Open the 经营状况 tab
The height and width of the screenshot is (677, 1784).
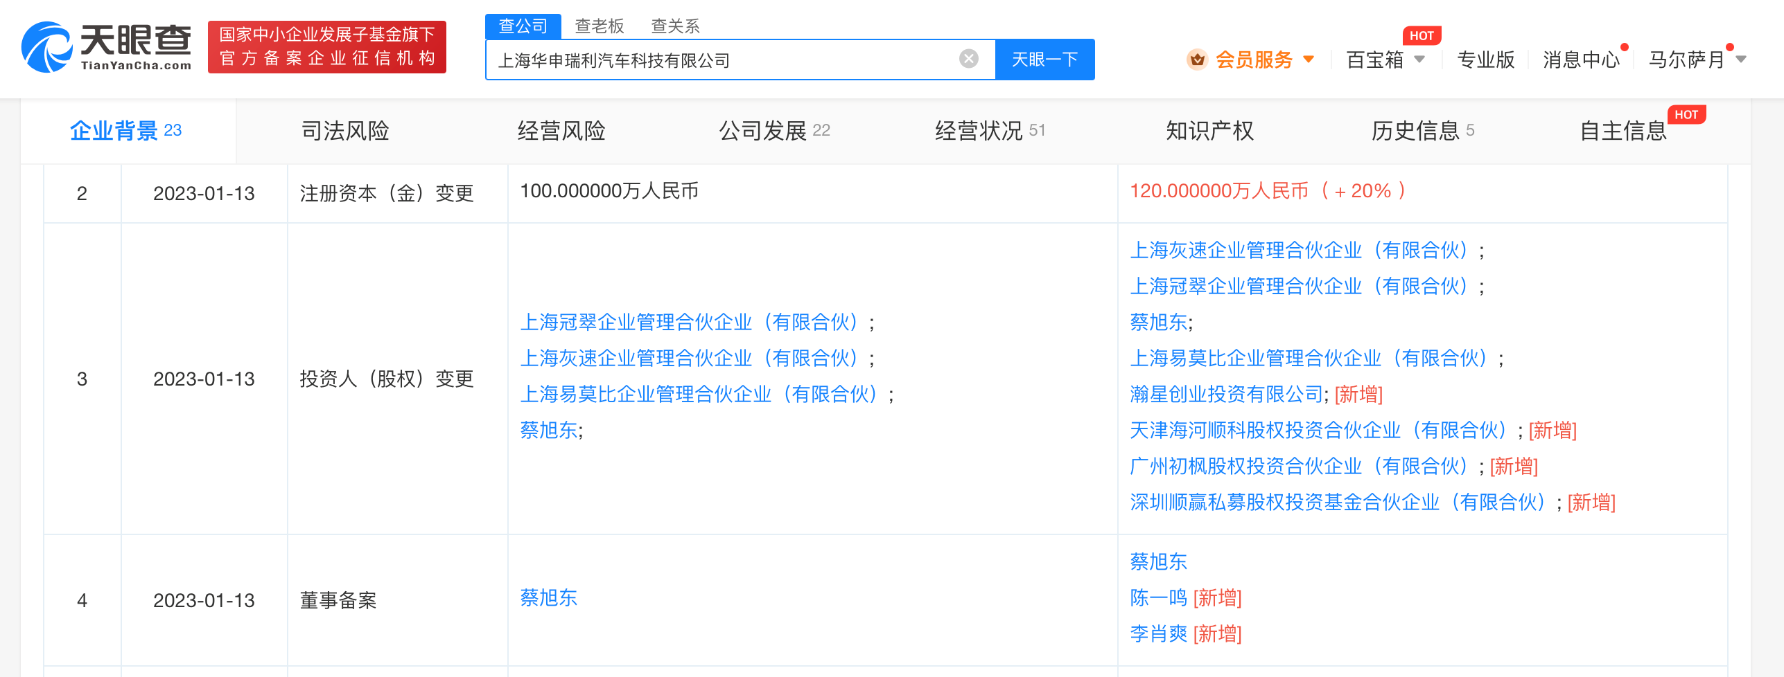[990, 130]
